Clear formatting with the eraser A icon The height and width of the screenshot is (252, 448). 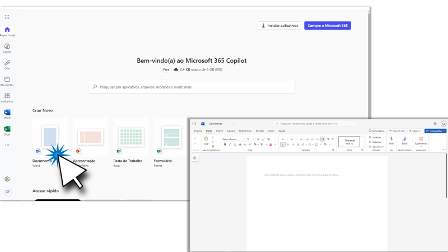click(x=268, y=139)
